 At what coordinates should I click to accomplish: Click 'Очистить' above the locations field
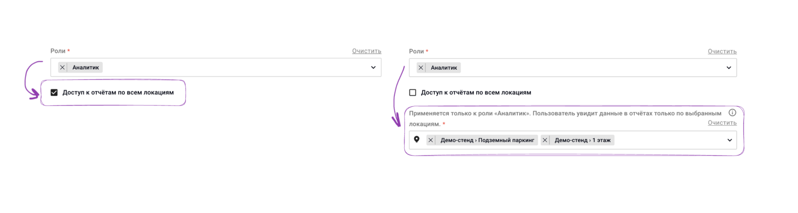pyautogui.click(x=722, y=122)
